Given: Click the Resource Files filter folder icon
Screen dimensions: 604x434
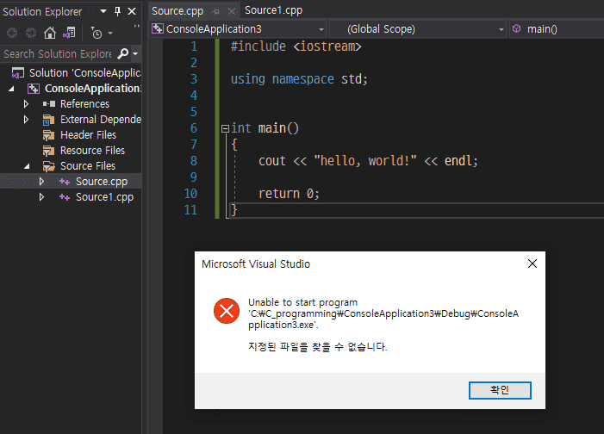Looking at the screenshot, I should 48,151.
